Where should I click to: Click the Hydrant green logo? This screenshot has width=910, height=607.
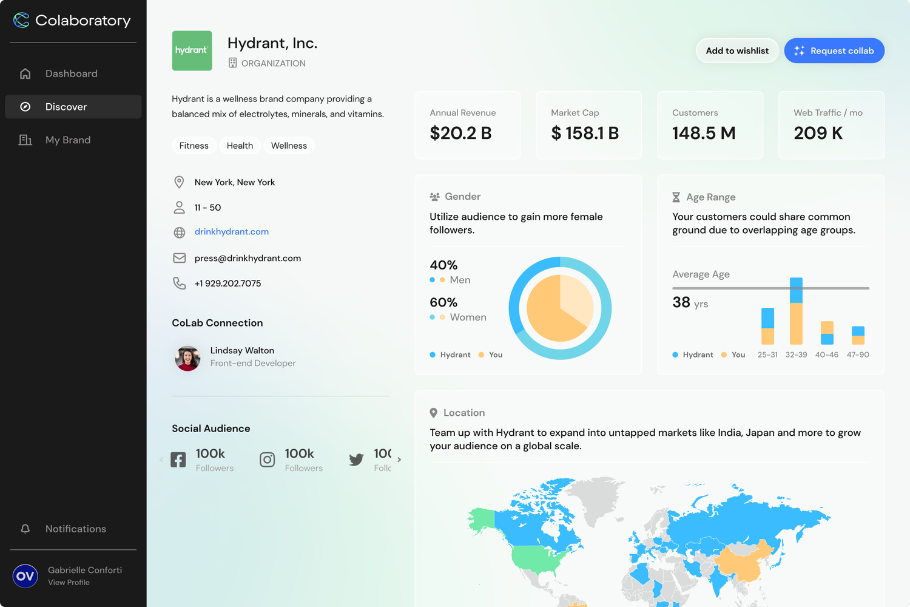pos(192,51)
